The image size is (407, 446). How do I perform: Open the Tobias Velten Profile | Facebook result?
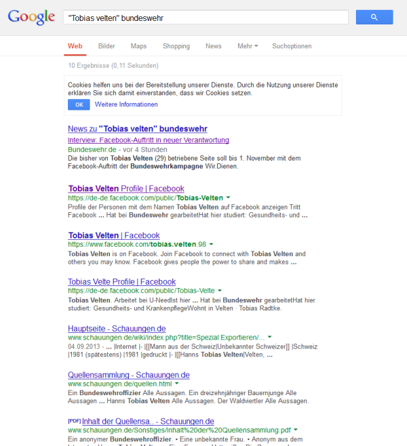point(126,188)
